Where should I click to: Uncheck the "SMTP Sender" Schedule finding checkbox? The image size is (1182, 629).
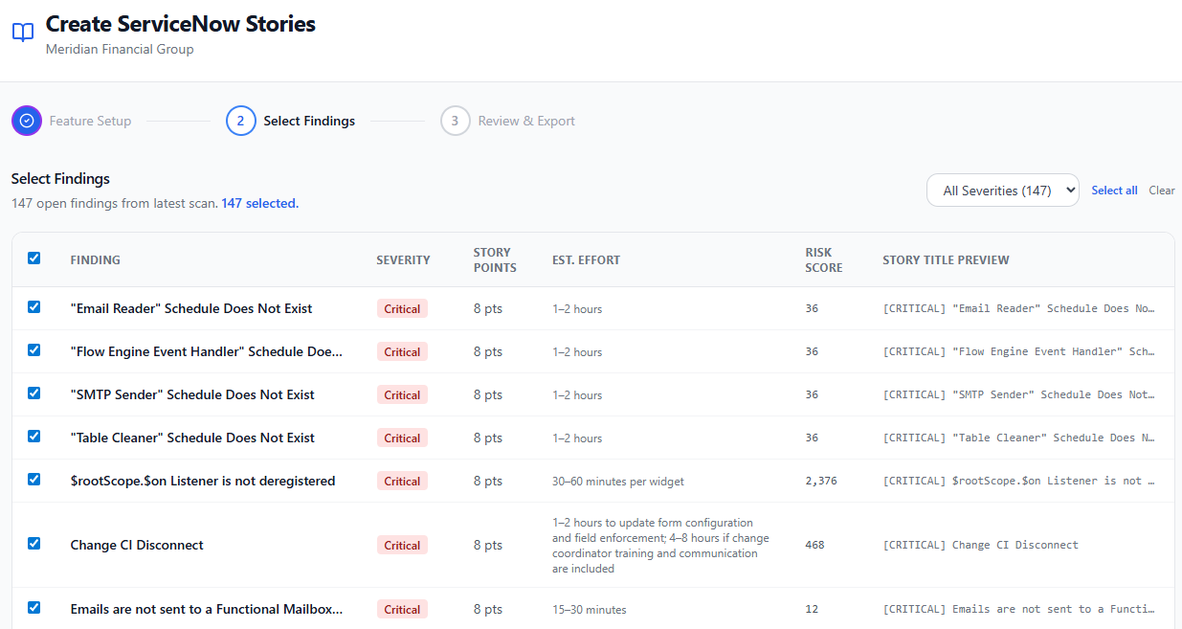pos(34,393)
